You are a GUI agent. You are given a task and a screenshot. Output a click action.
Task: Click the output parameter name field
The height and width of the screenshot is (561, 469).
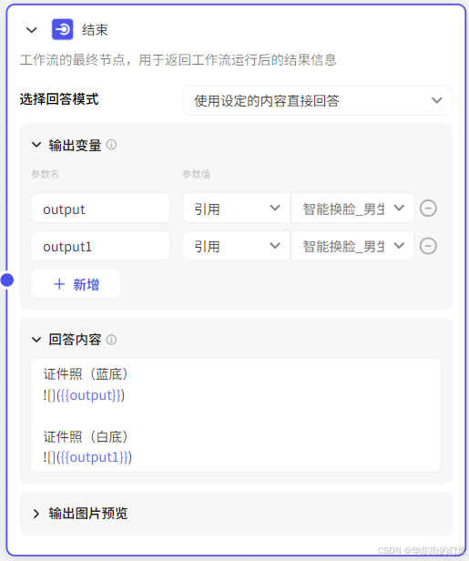pos(101,209)
